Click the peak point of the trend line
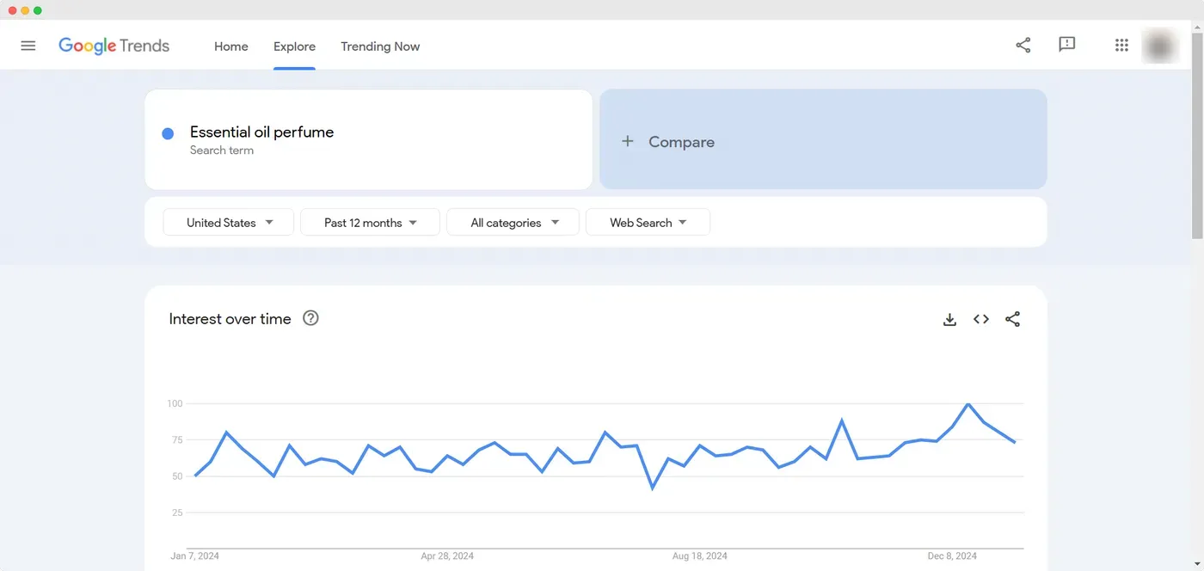 click(968, 403)
